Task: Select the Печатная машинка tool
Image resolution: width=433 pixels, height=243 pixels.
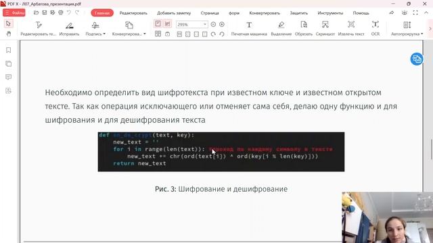Action: pyautogui.click(x=249, y=28)
